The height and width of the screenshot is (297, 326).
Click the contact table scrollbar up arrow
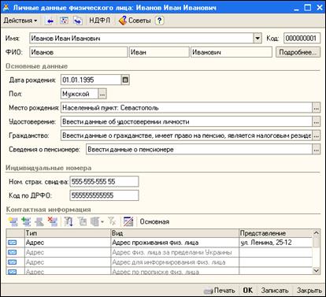(317, 232)
